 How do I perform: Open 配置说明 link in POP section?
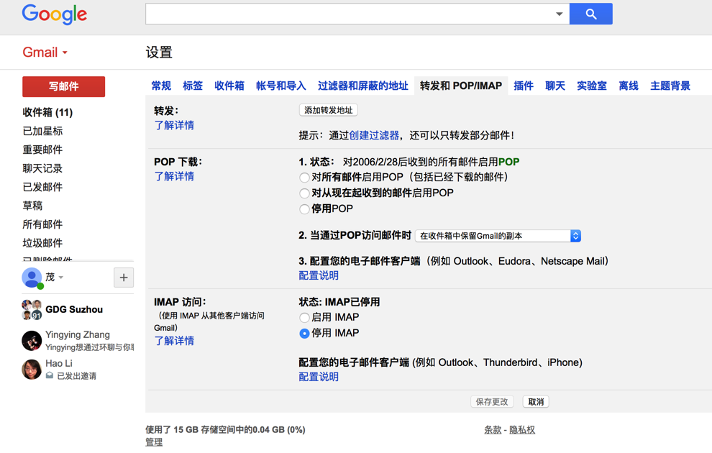pos(319,275)
